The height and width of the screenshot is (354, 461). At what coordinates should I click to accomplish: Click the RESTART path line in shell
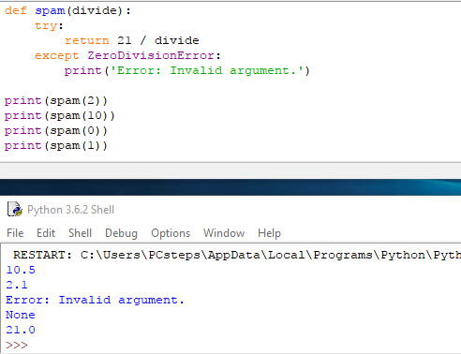[237, 256]
